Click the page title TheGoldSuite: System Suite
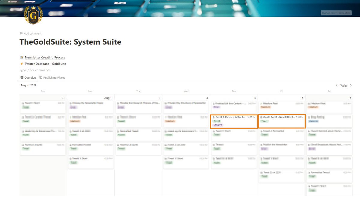 [x=70, y=42]
